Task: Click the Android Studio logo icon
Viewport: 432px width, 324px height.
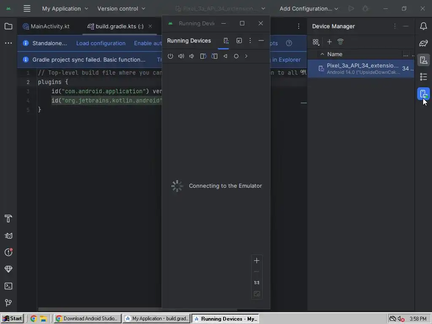Action: point(8,8)
